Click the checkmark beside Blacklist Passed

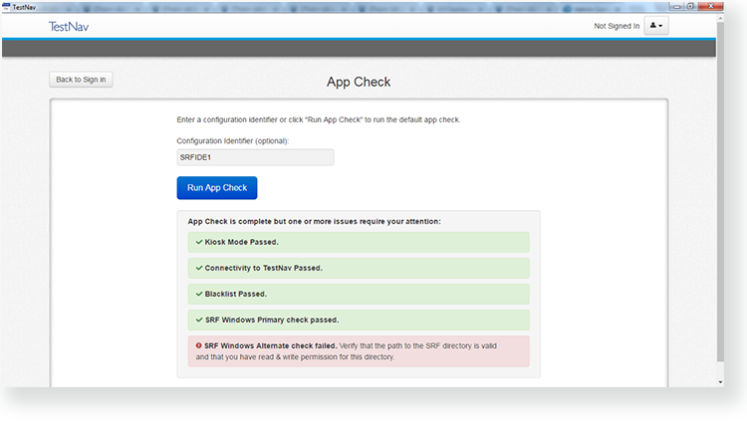pos(198,294)
